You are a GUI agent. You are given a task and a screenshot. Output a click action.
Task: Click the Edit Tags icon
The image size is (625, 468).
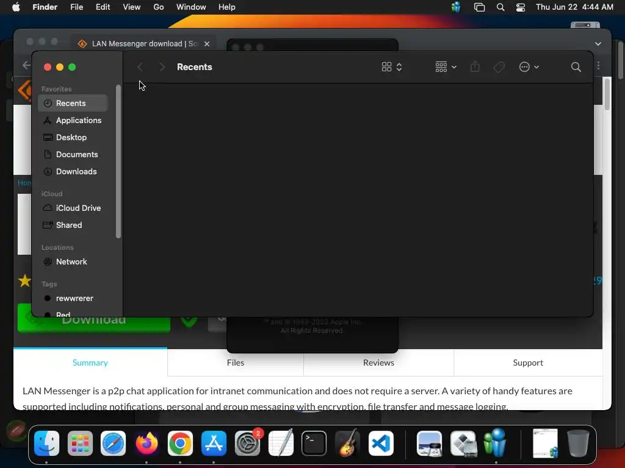[499, 67]
